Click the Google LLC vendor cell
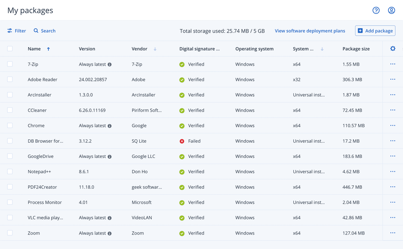 tap(143, 156)
